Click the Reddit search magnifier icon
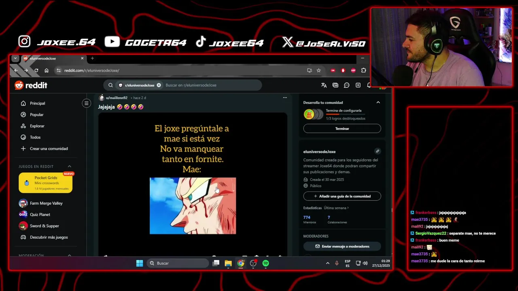The width and height of the screenshot is (518, 291). tap(110, 85)
